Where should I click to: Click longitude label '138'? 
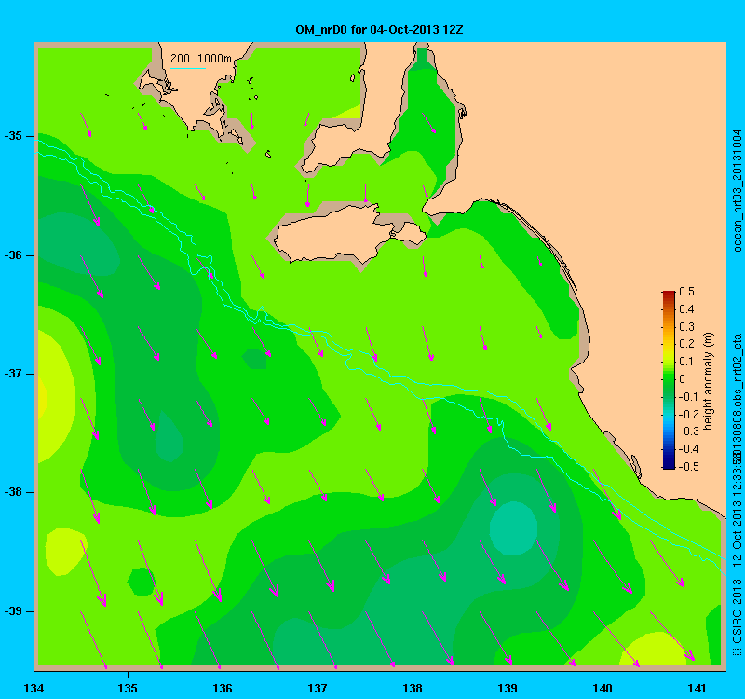point(413,688)
